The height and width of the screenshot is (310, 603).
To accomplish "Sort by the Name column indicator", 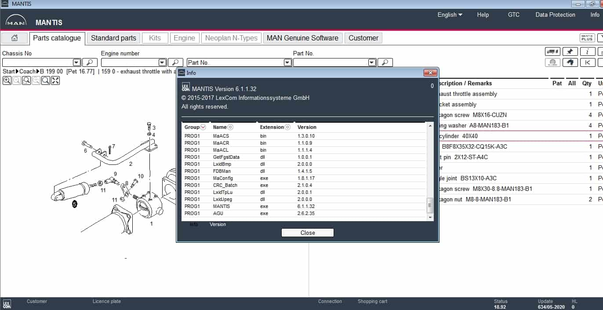I will coord(230,127).
